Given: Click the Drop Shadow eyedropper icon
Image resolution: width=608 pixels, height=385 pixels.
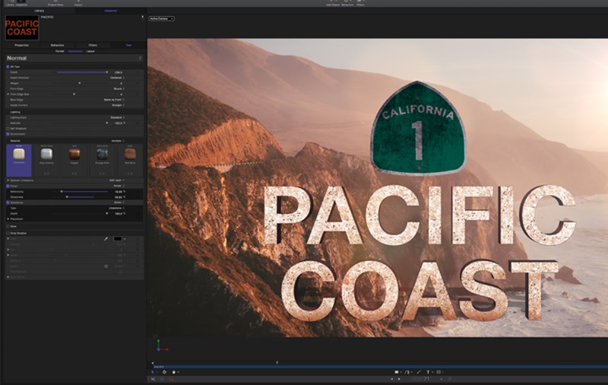Looking at the screenshot, I should (x=106, y=239).
